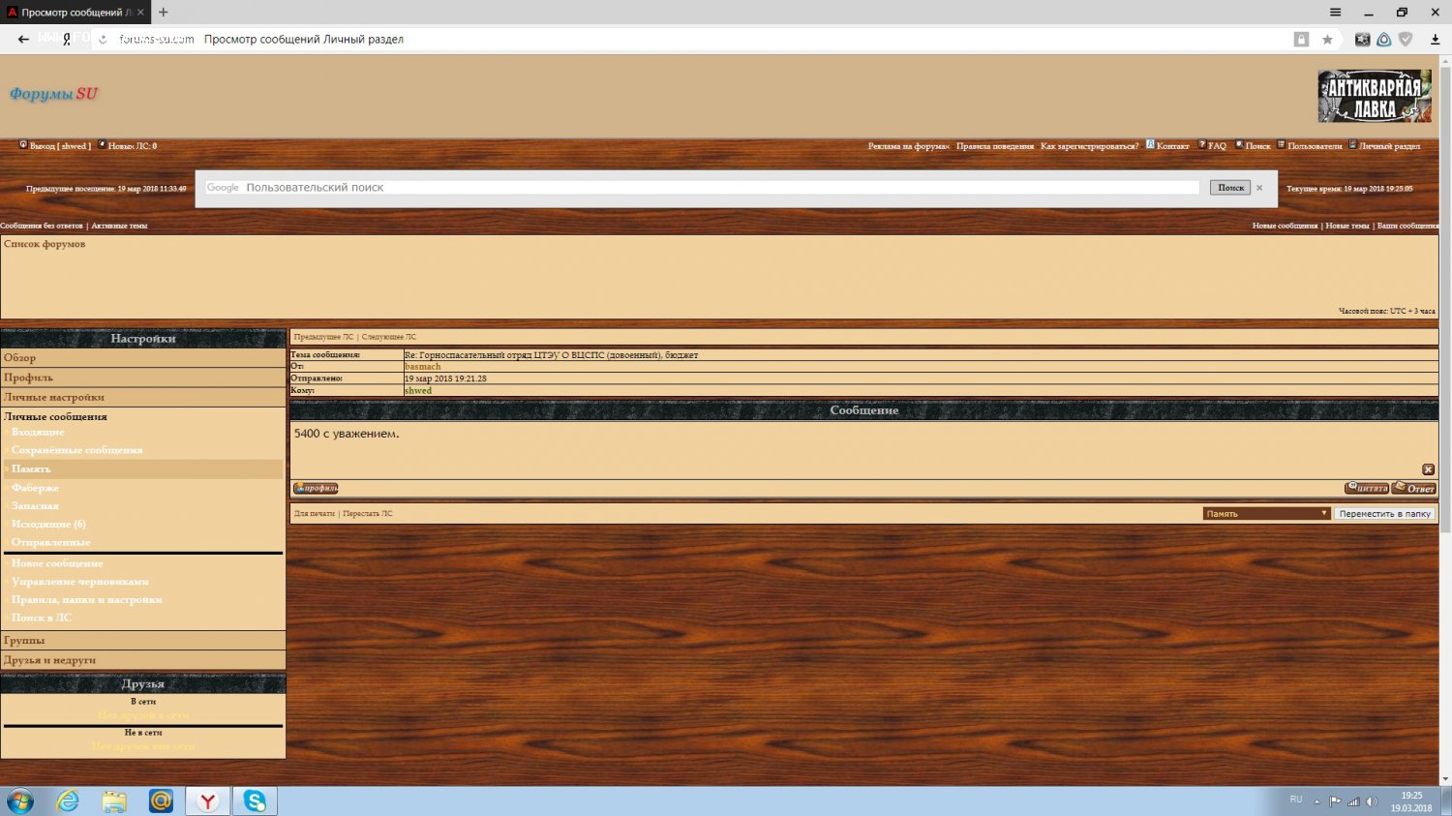Open sender basmach profile link
The height and width of the screenshot is (816, 1452).
(422, 367)
